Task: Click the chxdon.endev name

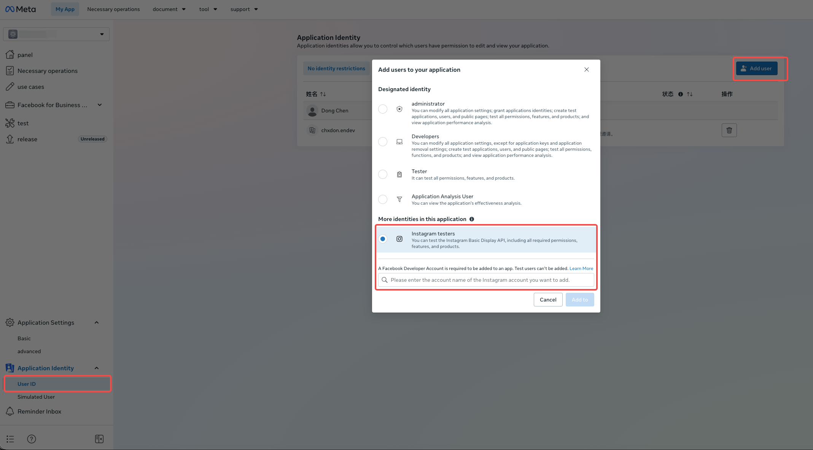Action: click(x=338, y=130)
